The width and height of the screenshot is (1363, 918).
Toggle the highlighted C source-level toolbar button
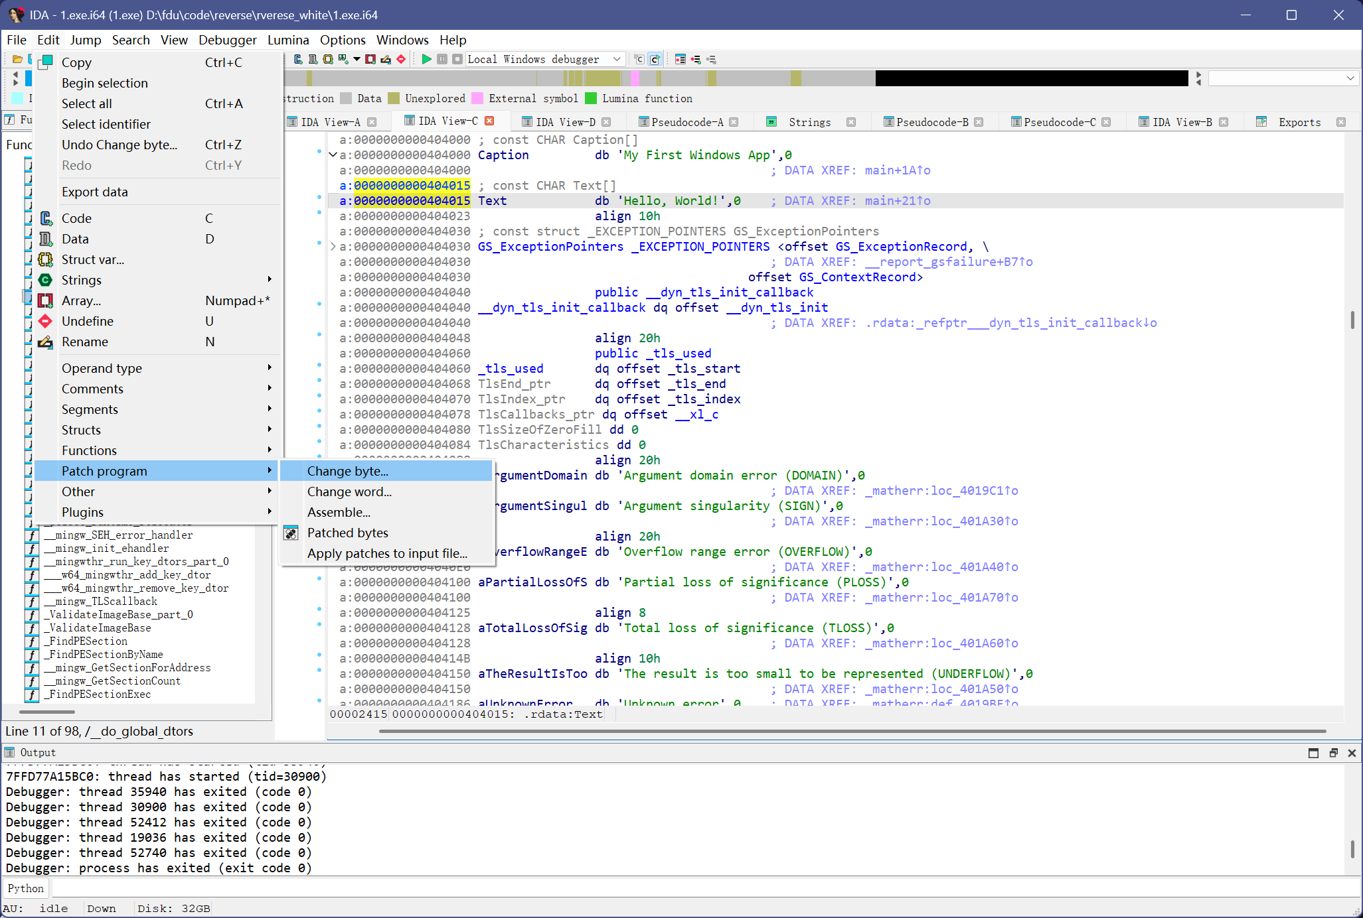(x=655, y=59)
